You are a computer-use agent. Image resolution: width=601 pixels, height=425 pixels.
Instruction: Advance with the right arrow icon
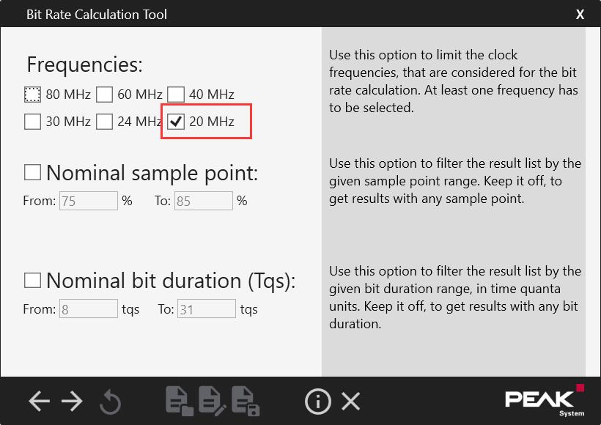point(72,402)
